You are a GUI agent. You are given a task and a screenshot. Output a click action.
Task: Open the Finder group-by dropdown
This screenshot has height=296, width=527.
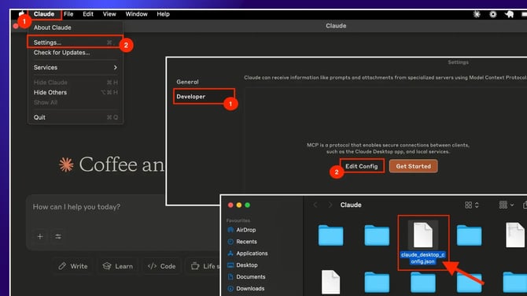(x=507, y=205)
